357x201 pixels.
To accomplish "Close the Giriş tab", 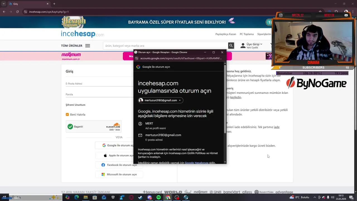I will (47, 4).
